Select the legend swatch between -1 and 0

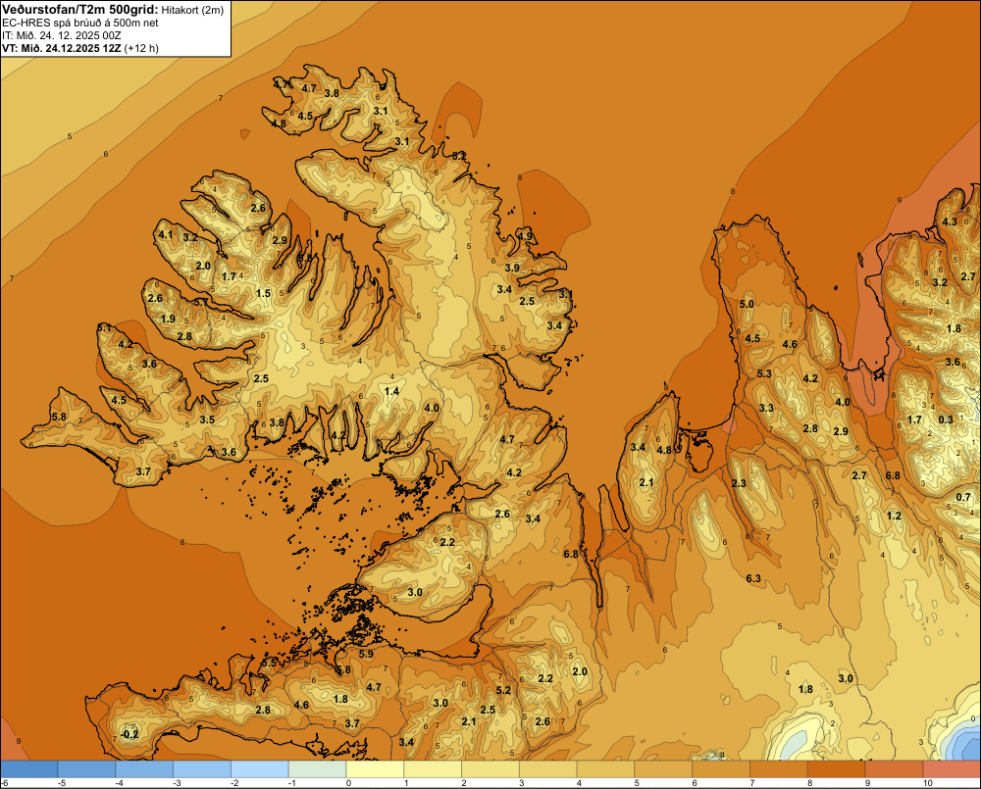(x=317, y=769)
